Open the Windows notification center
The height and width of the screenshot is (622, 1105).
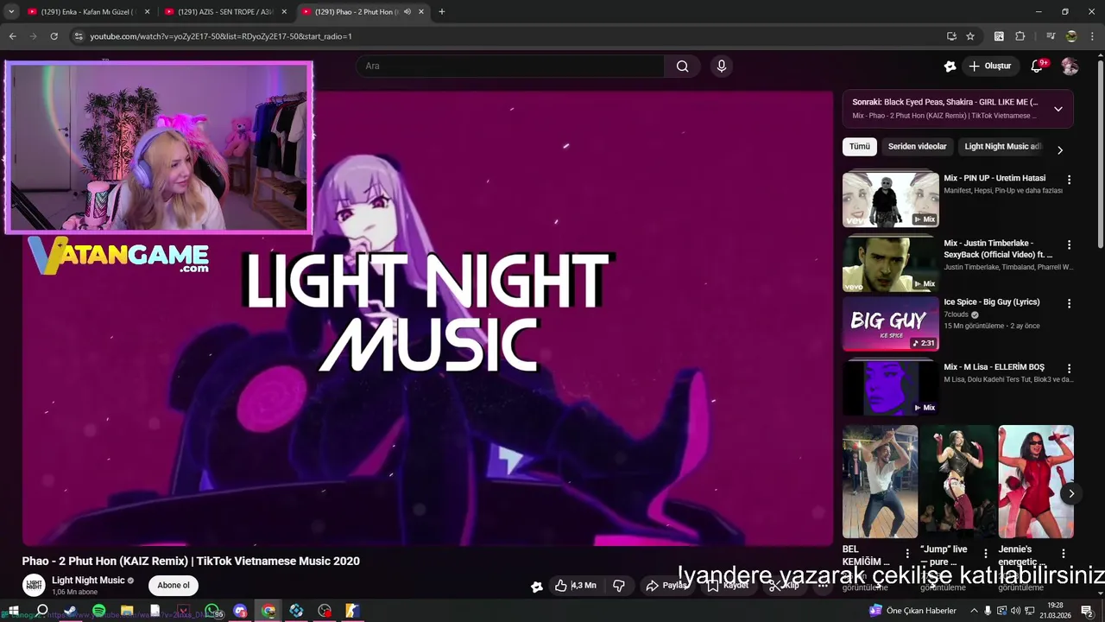pyautogui.click(x=1088, y=611)
